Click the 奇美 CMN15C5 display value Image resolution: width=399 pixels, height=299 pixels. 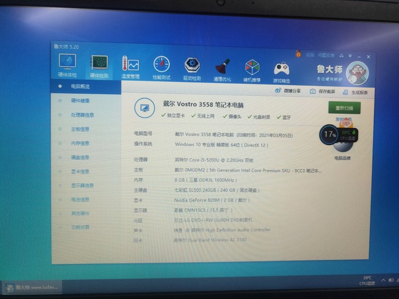pyautogui.click(x=203, y=210)
